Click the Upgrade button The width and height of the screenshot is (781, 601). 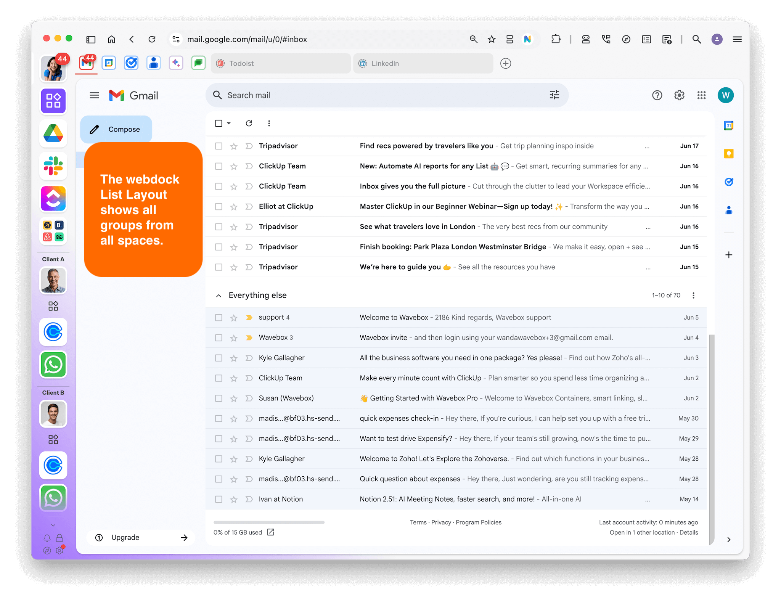click(x=141, y=537)
